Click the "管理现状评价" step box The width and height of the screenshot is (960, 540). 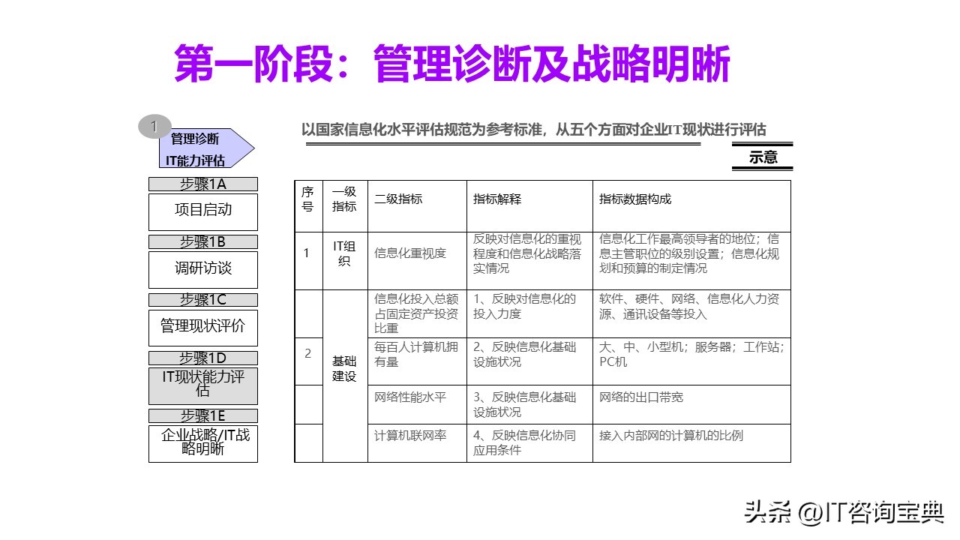tap(203, 328)
